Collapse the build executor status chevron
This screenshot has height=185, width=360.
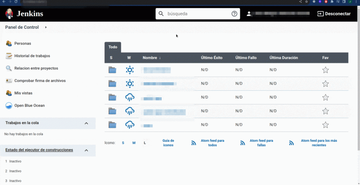click(86, 150)
